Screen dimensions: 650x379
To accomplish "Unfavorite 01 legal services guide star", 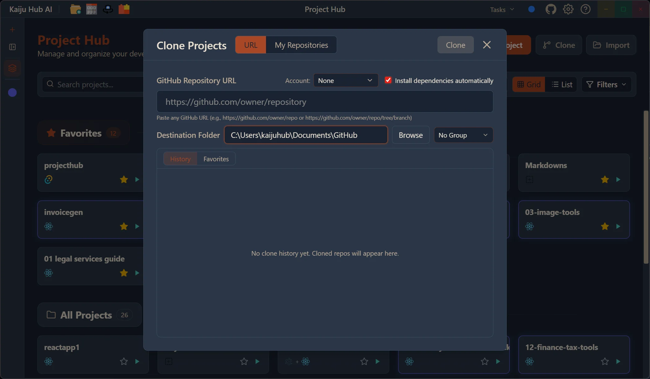I will 124,273.
